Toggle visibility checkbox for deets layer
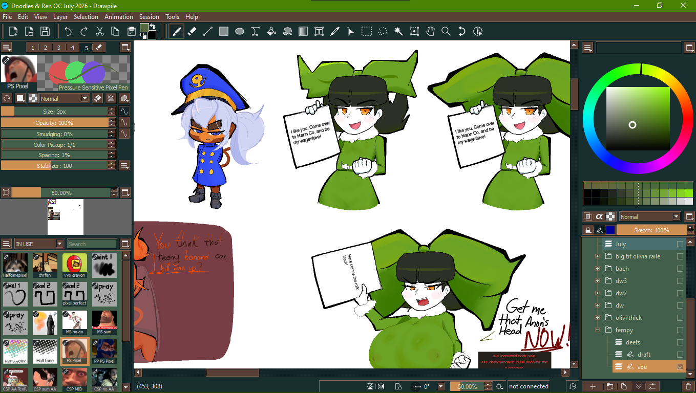Image resolution: width=696 pixels, height=393 pixels. 680,342
